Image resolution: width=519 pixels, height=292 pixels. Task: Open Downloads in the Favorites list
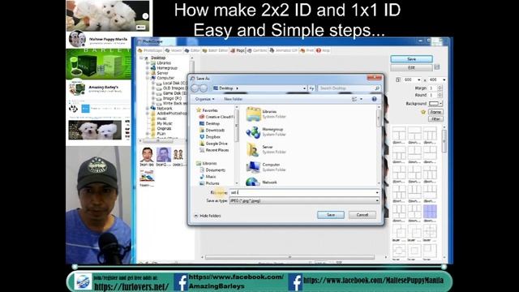pos(212,130)
